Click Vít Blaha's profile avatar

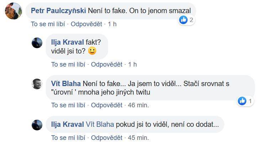(37, 84)
